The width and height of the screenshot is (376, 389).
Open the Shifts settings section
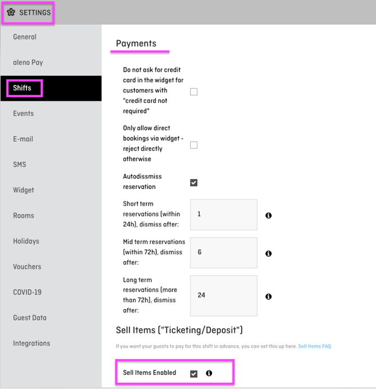(22, 88)
